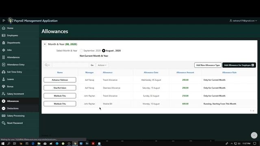The image size is (260, 146).
Task: Click the Attendances grid icon
Action: 4,57
